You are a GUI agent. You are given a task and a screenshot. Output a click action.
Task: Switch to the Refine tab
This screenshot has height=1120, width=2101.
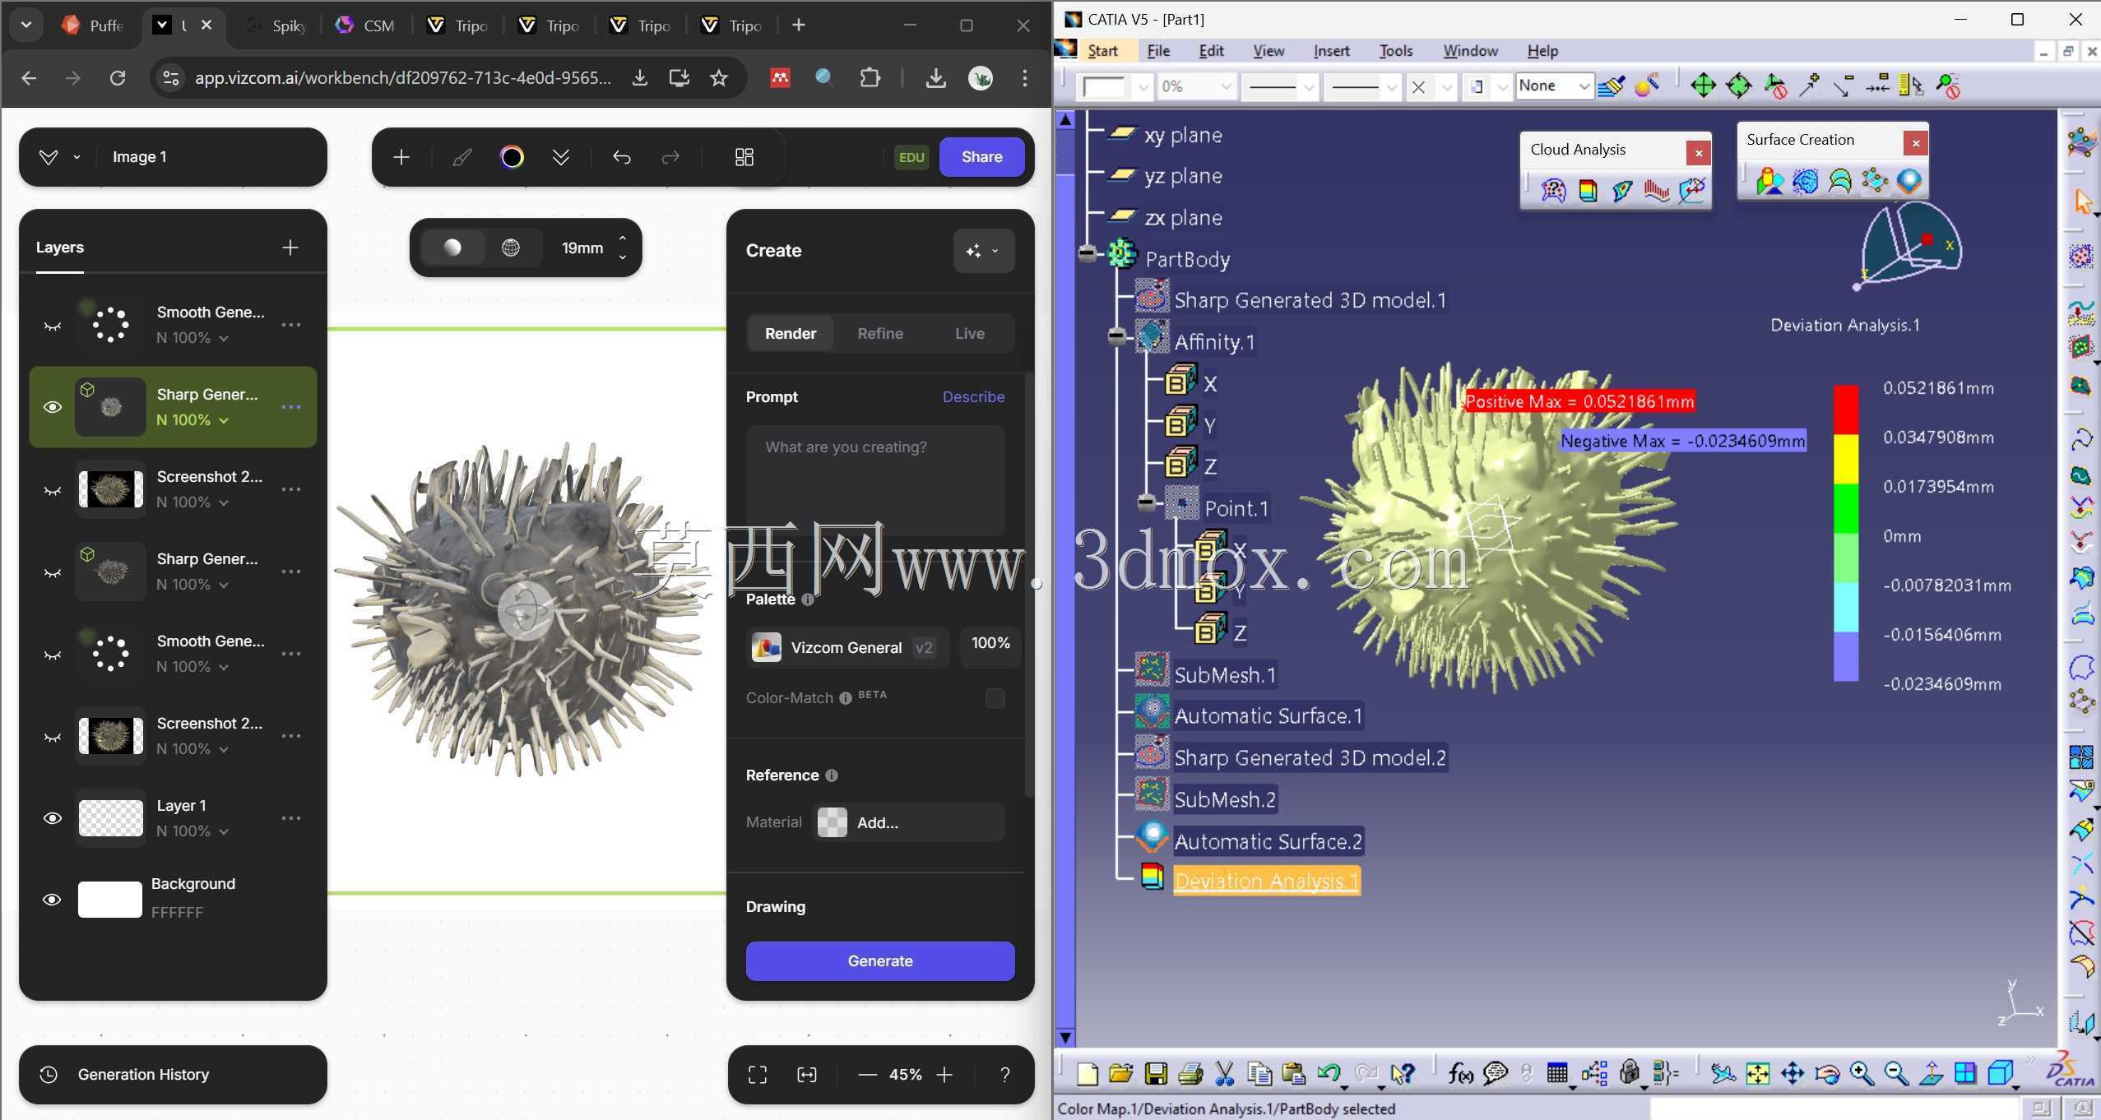(880, 333)
